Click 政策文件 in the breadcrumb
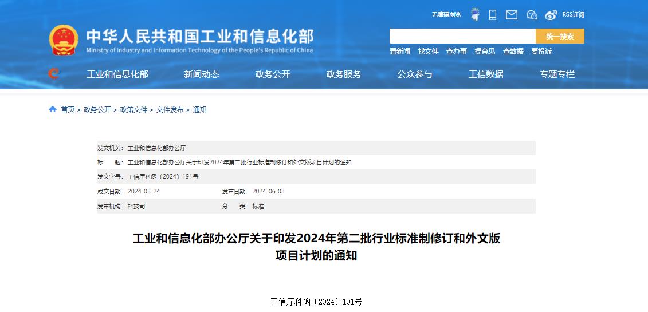The image size is (648, 312). (x=133, y=109)
